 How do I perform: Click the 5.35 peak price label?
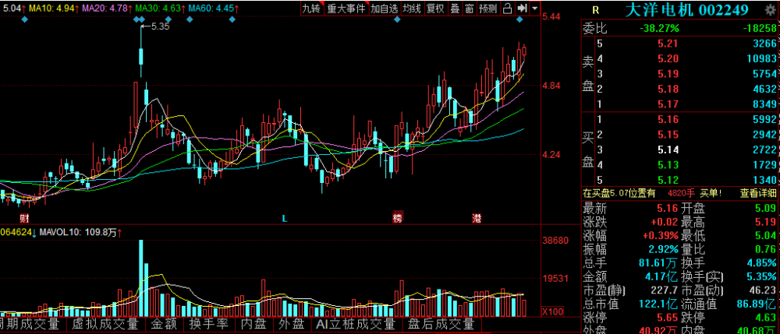point(159,26)
